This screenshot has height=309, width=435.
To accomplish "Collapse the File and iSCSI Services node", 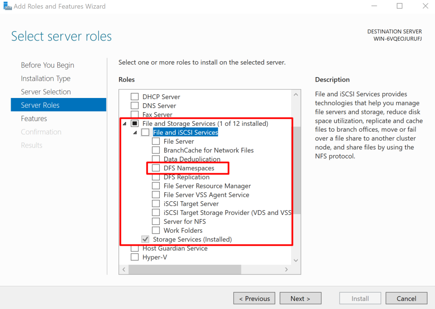I will pyautogui.click(x=135, y=132).
